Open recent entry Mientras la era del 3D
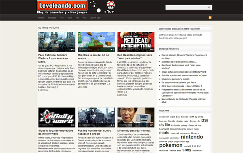The image size is (243, 153). tap(179, 62)
